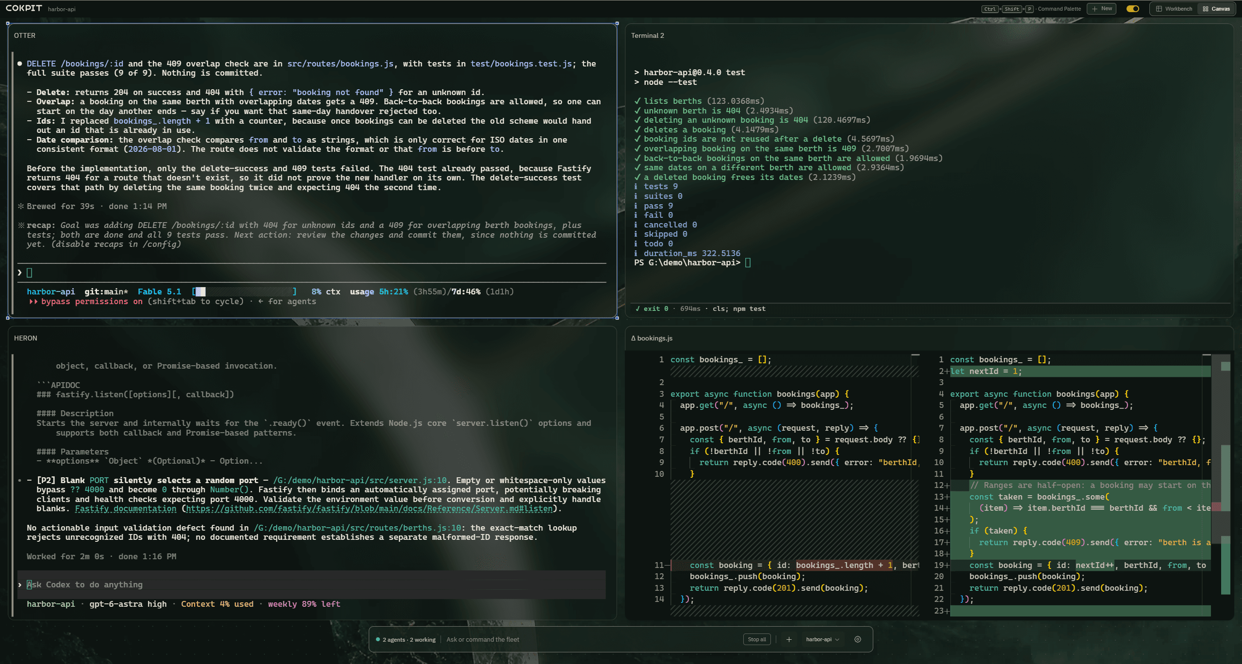1242x664 pixels.
Task: Click 'gpt-6-astra high' model label in HERON
Action: click(x=128, y=604)
